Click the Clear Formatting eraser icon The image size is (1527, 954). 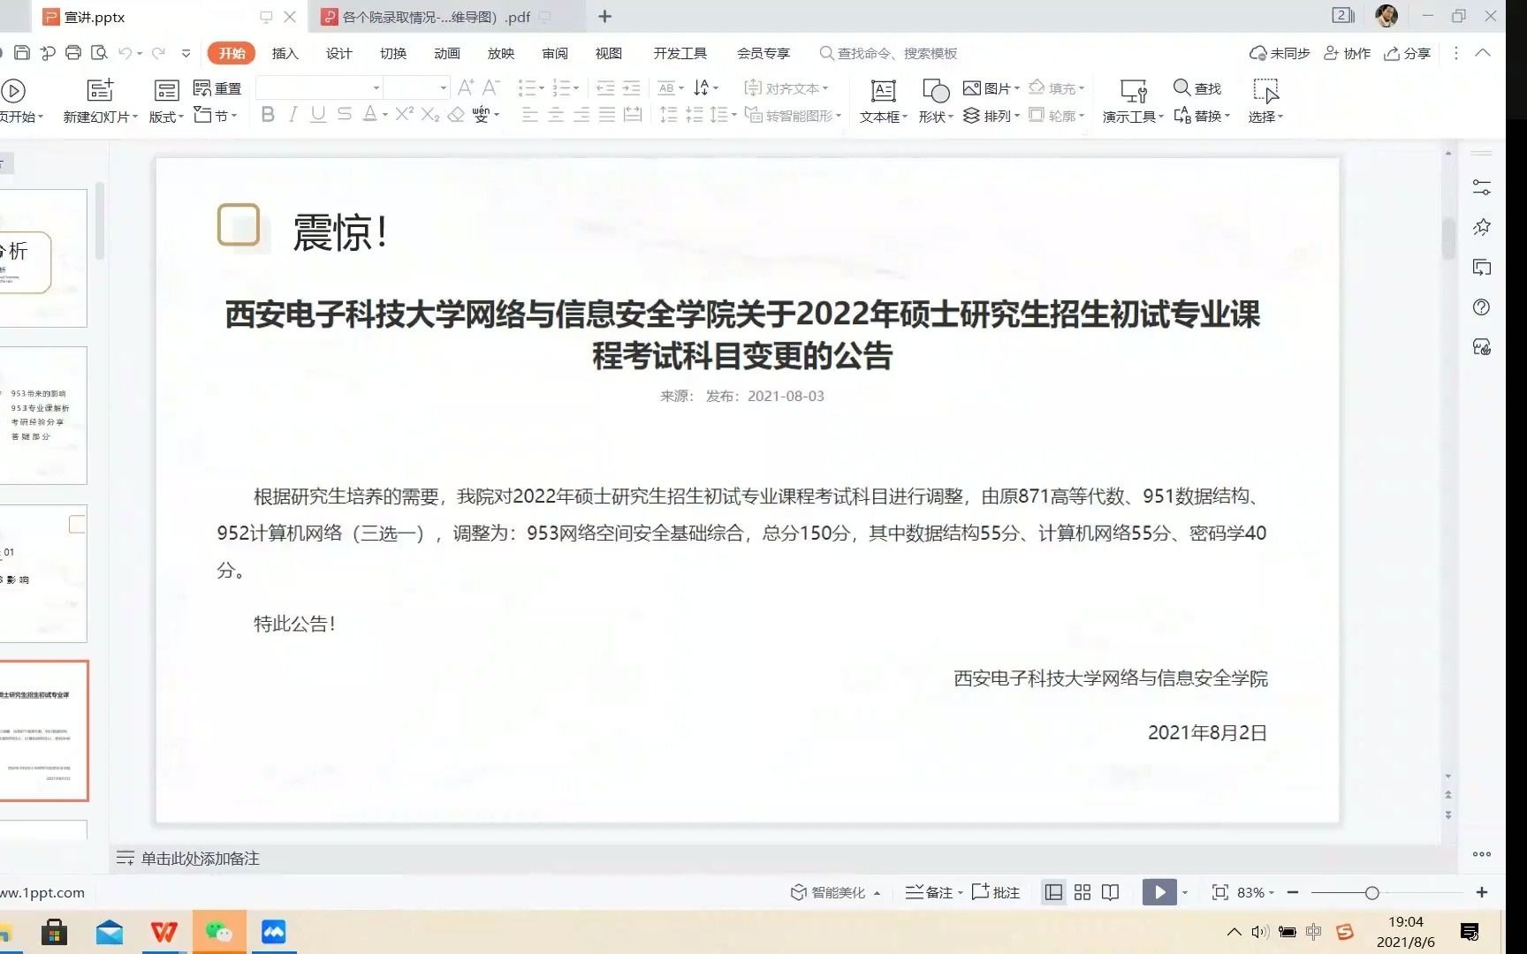456,114
